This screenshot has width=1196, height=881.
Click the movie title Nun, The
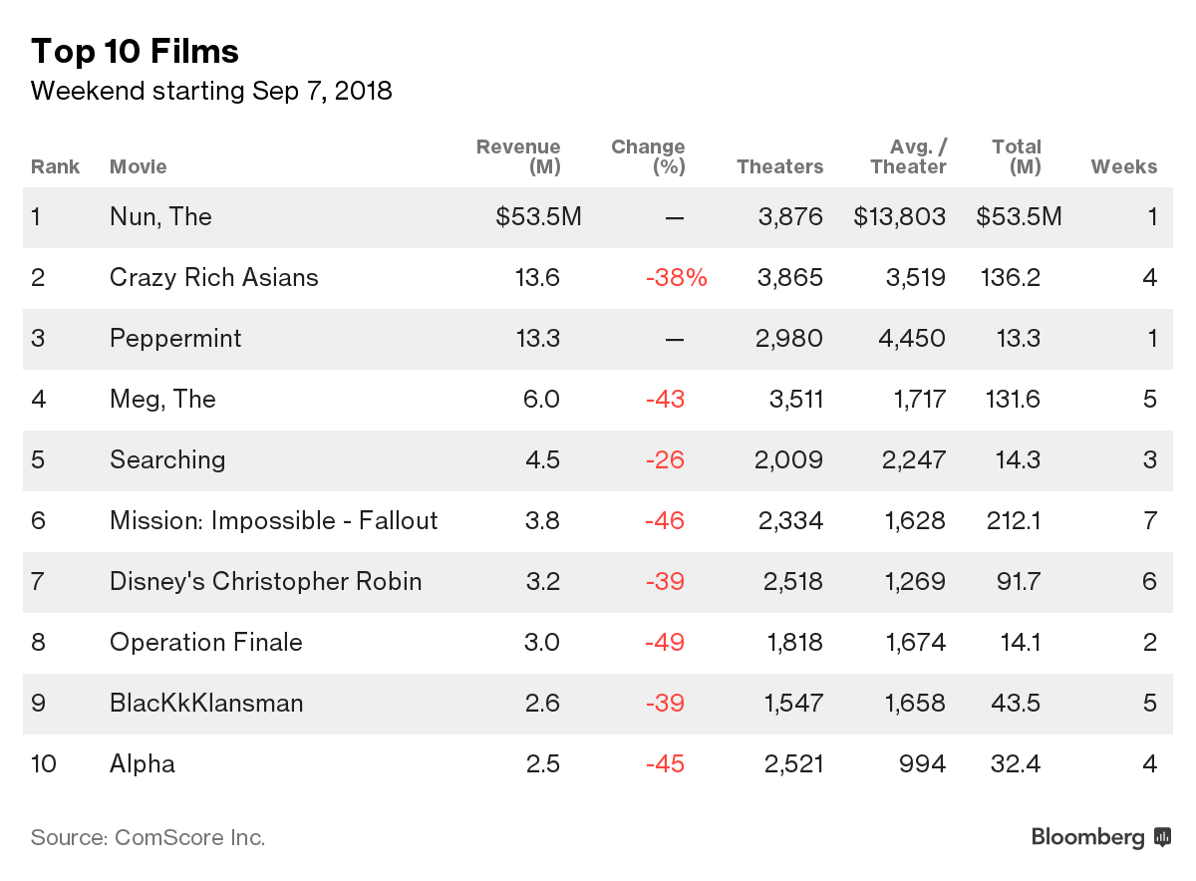[x=160, y=216]
